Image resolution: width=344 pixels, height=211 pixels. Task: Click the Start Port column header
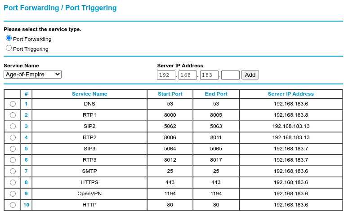tap(170, 94)
